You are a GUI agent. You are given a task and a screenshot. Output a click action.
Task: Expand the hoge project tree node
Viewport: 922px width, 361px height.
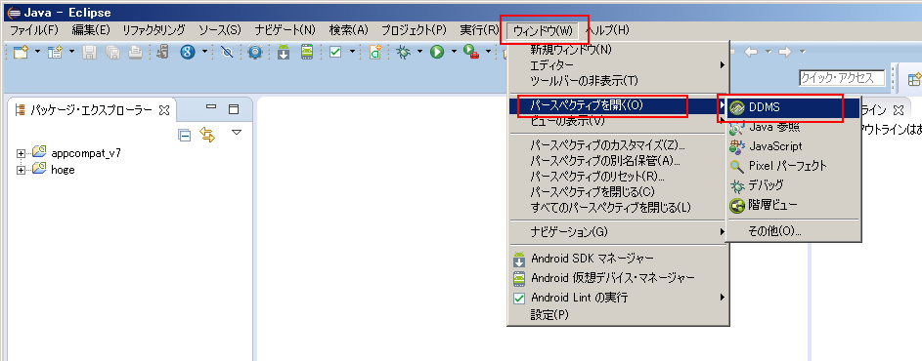22,170
